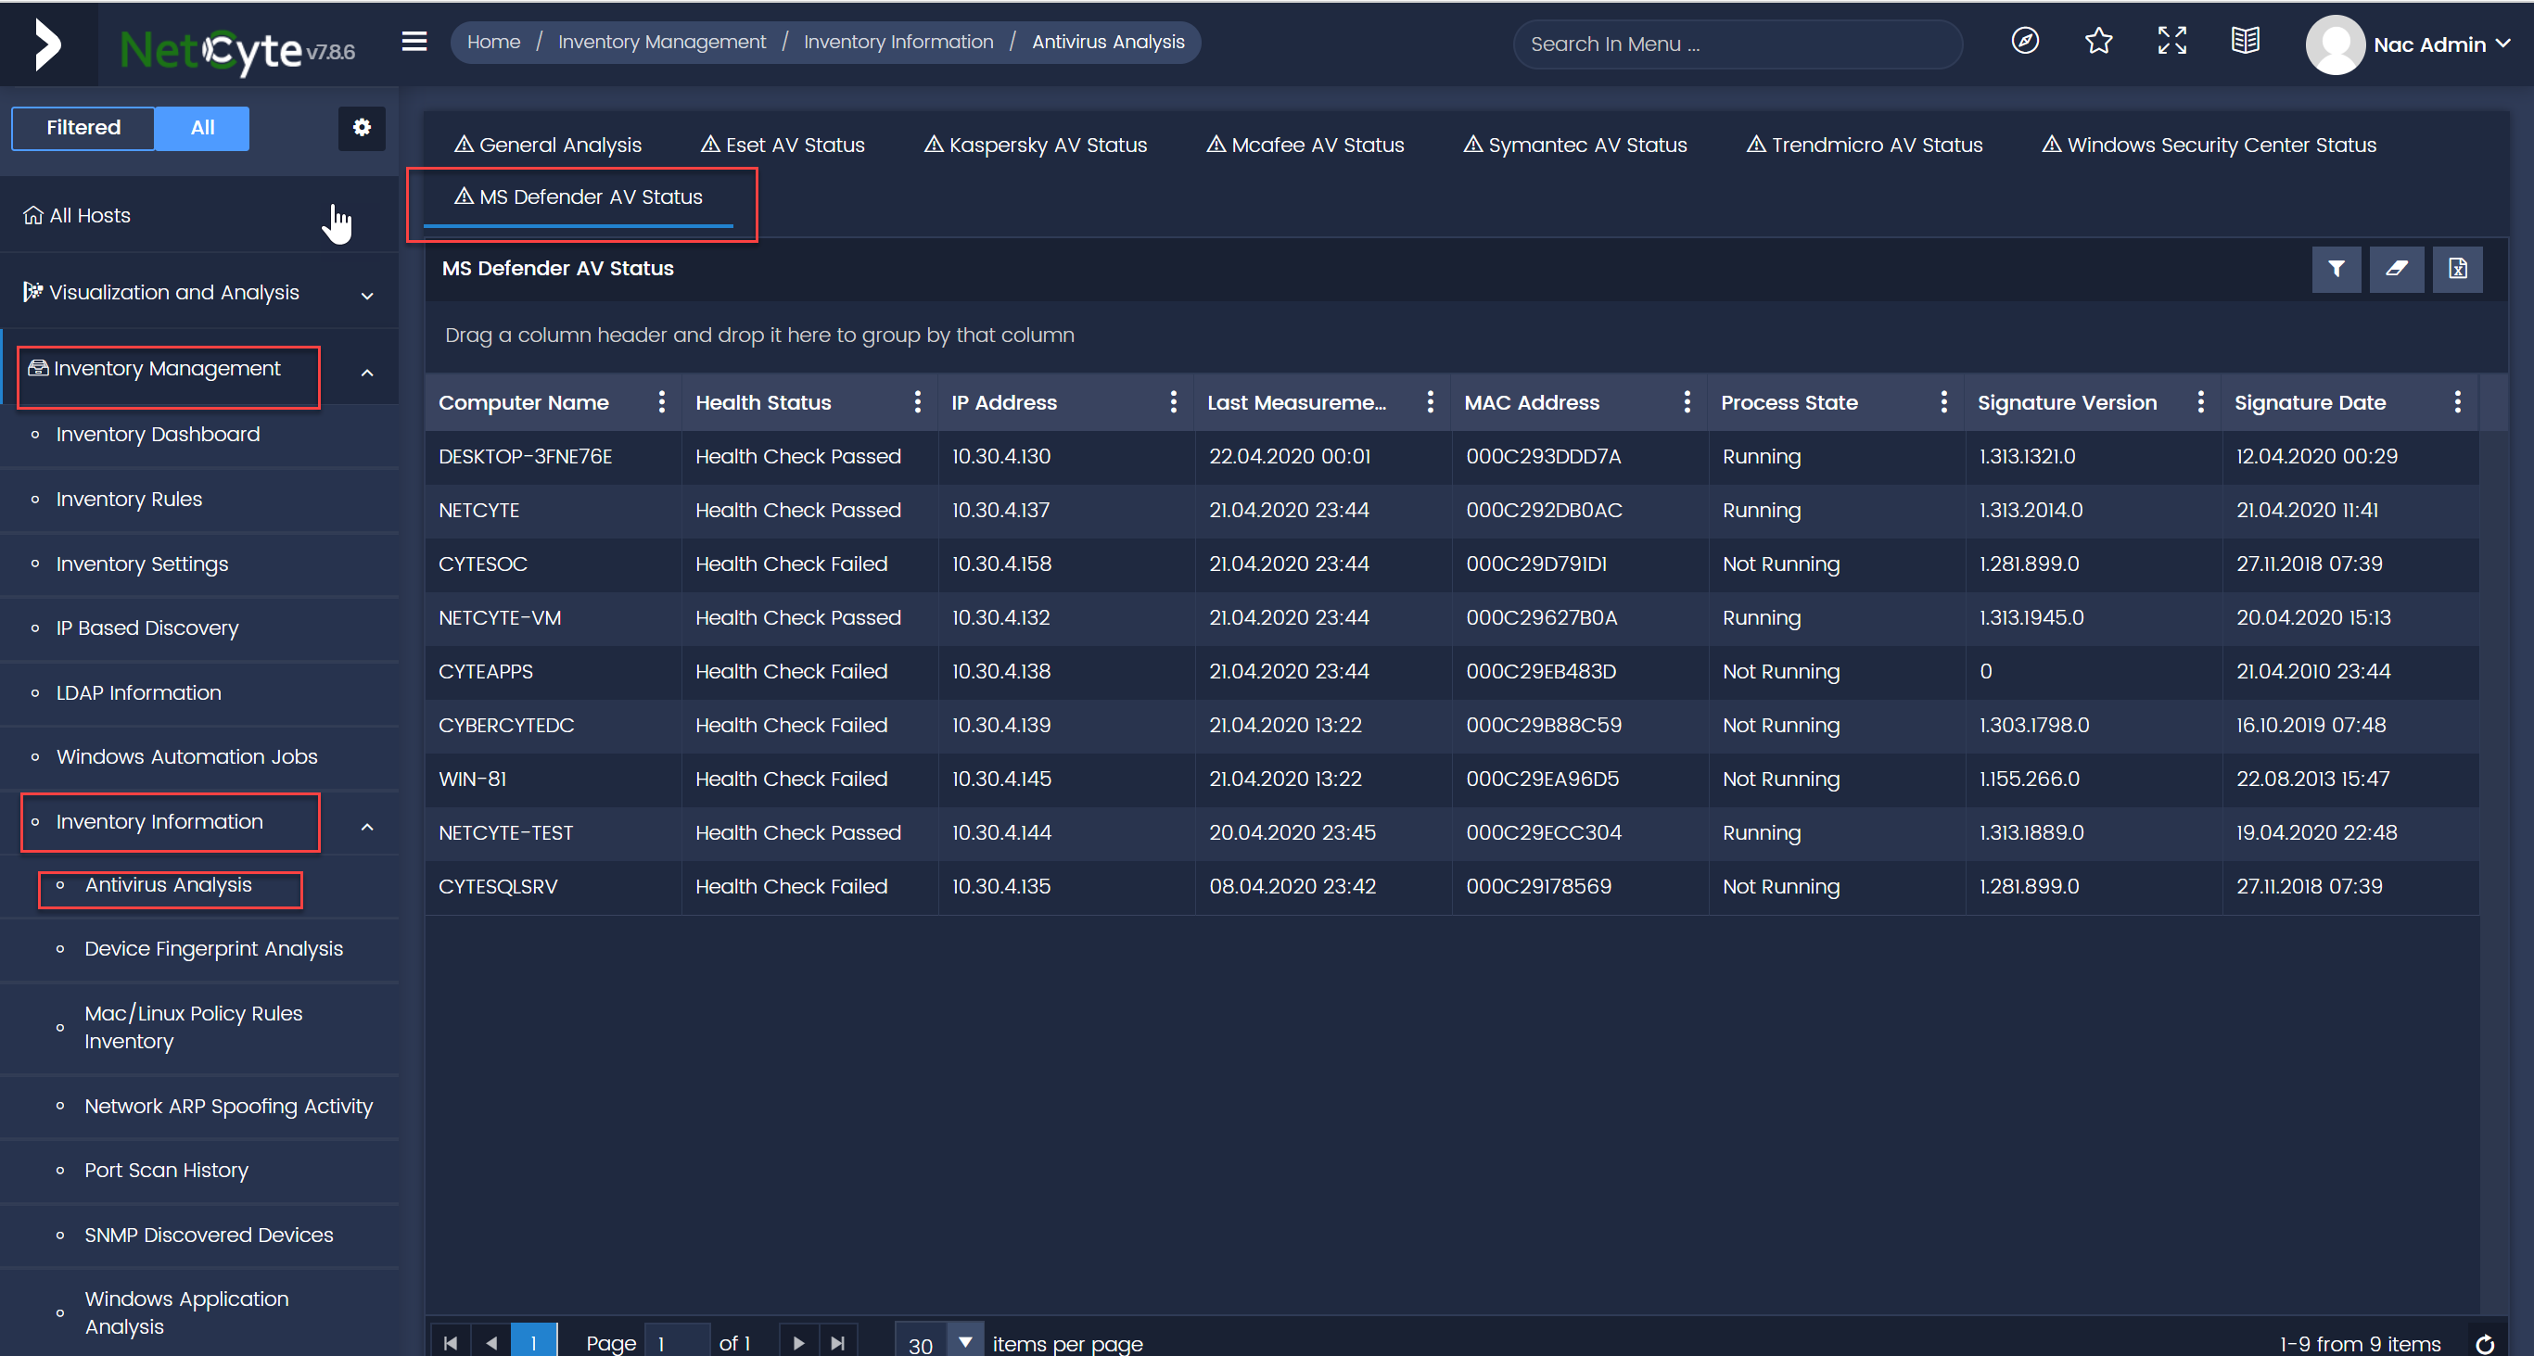The height and width of the screenshot is (1356, 2534).
Task: Click Inventory Information breadcrumb link
Action: pos(899,43)
